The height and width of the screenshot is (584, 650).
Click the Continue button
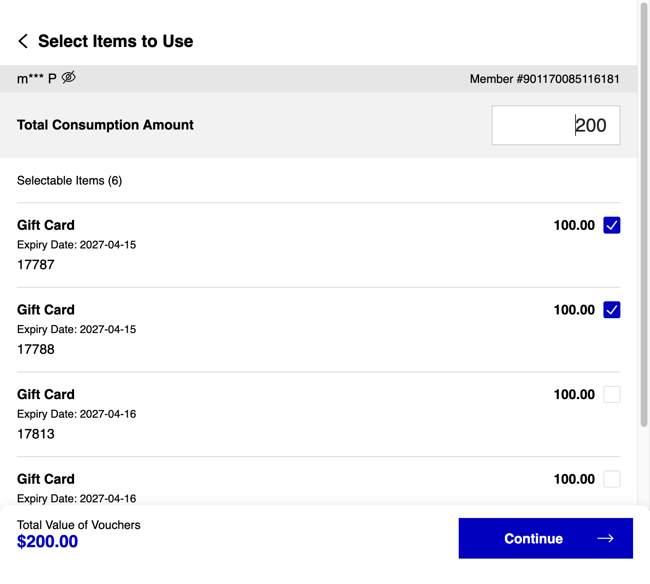[x=546, y=538]
